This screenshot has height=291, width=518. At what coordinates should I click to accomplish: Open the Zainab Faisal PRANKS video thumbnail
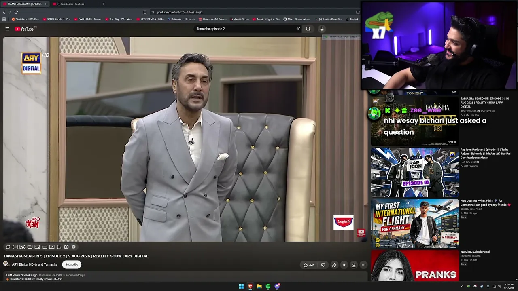pyautogui.click(x=415, y=266)
